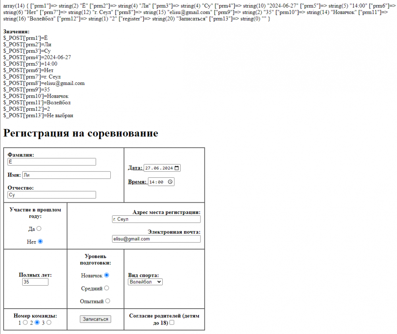Open the Вид спорта dropdown
The width and height of the screenshot is (397, 334).
pos(145,282)
